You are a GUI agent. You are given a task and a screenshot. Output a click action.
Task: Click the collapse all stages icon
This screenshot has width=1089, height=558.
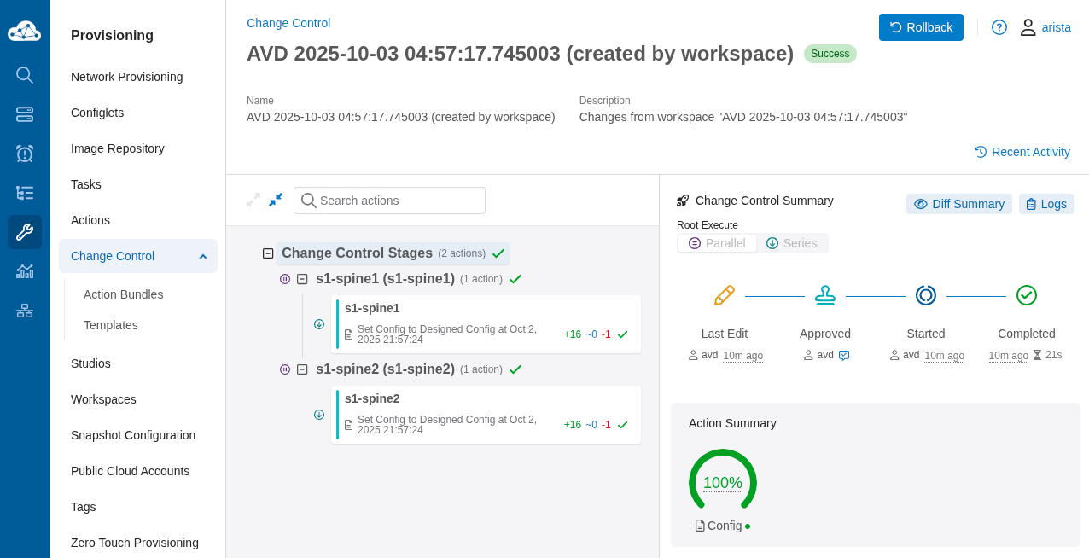click(x=276, y=200)
